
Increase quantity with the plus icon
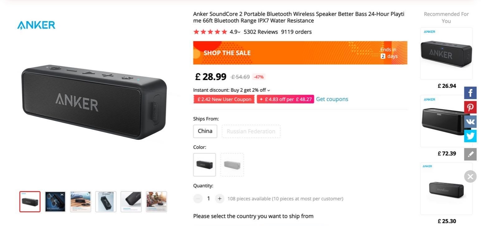[219, 198]
